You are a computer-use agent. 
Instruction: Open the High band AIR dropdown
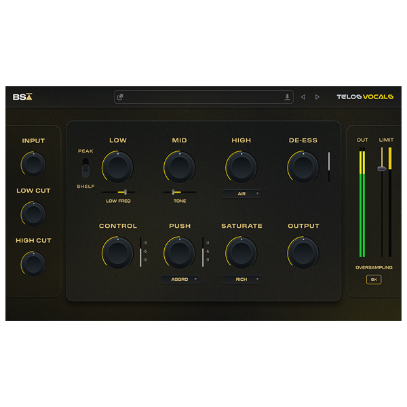(x=241, y=193)
